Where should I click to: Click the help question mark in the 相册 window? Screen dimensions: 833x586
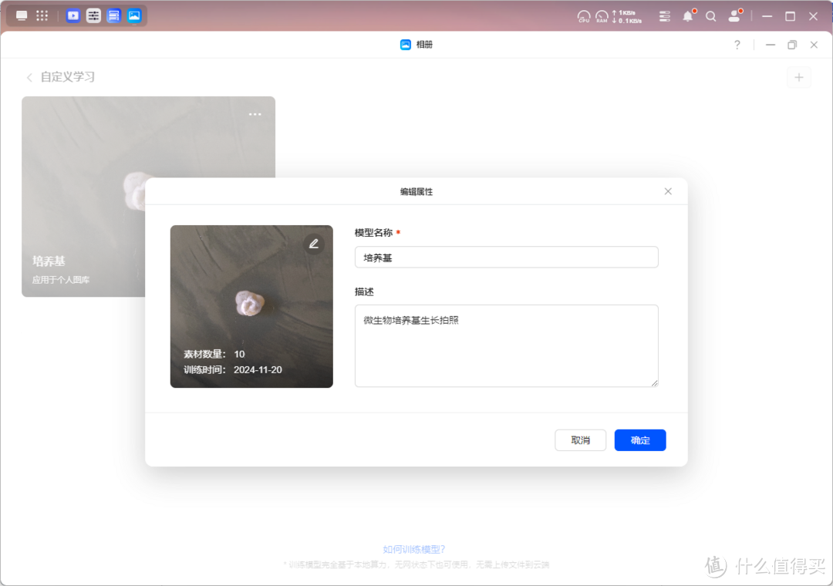pos(737,45)
